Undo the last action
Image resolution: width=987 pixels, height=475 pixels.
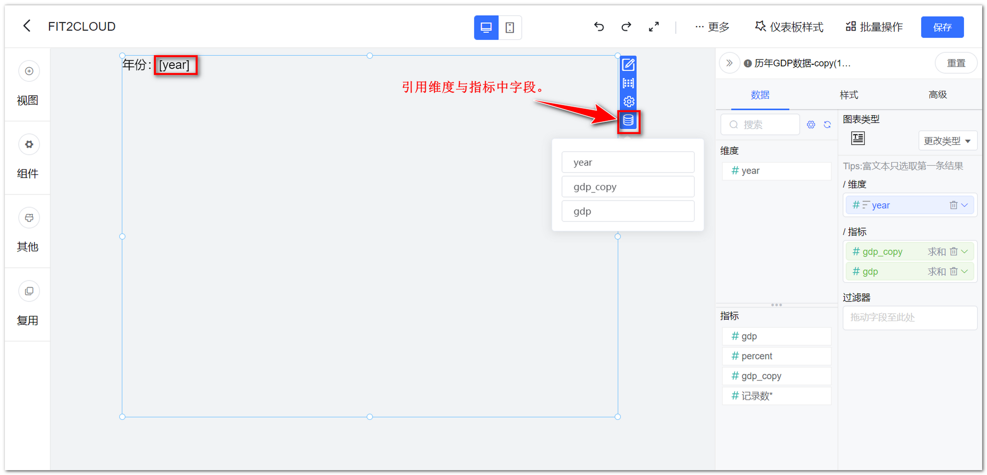click(x=598, y=26)
